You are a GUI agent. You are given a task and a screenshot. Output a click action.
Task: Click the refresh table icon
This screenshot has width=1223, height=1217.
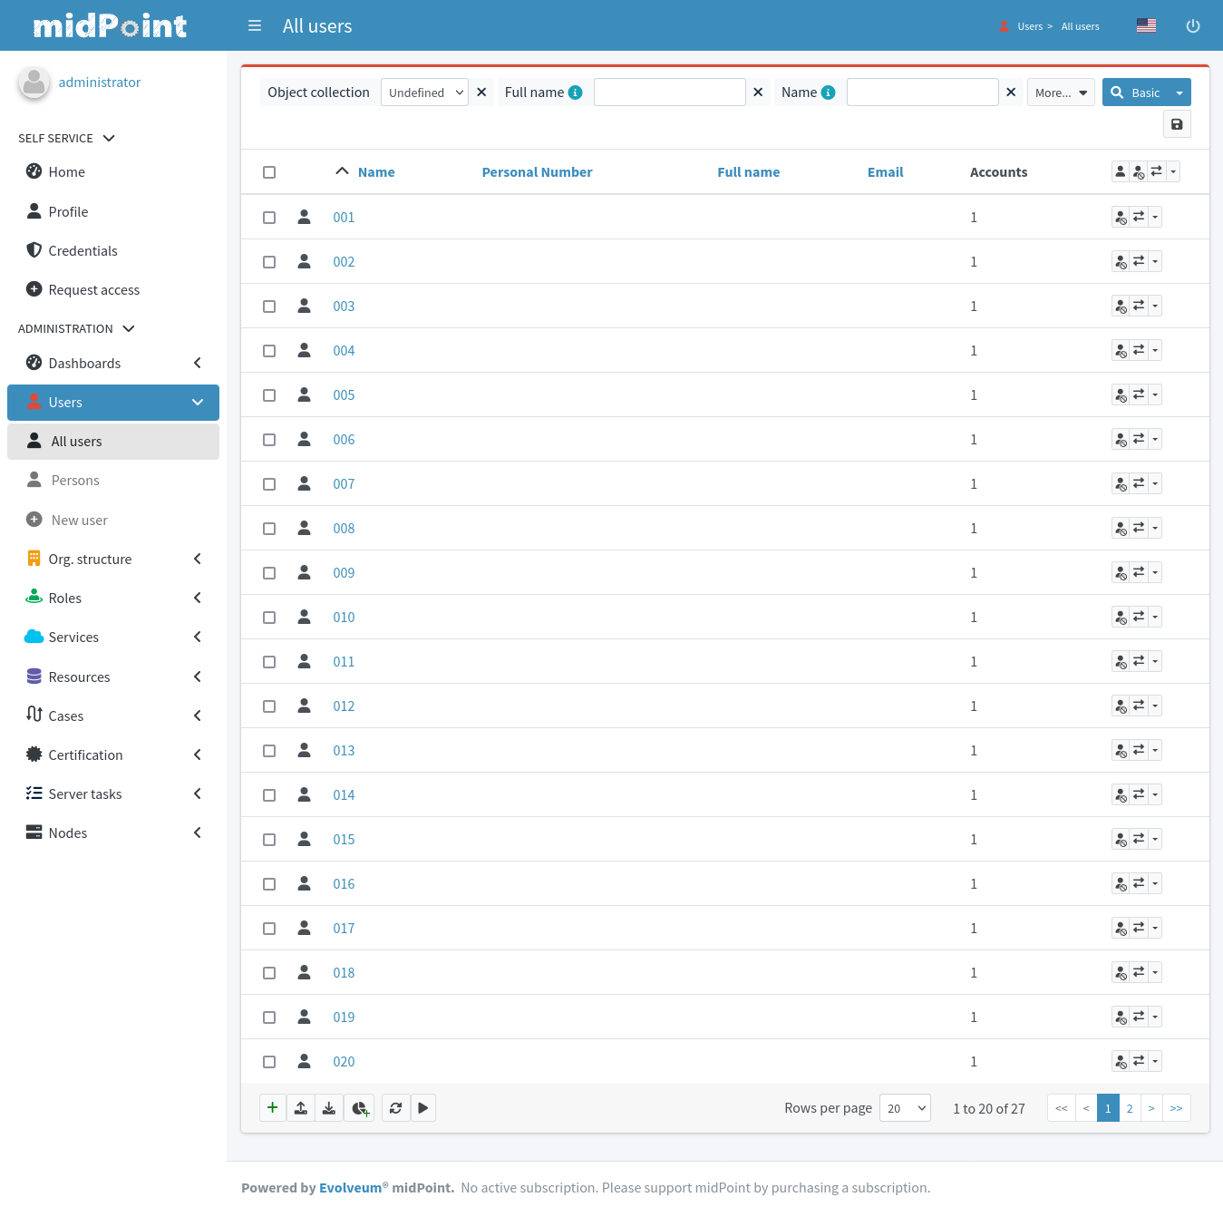coord(395,1107)
